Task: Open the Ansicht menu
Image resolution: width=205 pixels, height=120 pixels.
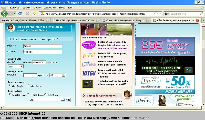Action: click(27, 8)
